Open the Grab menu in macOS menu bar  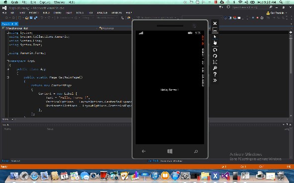coord(14,2)
